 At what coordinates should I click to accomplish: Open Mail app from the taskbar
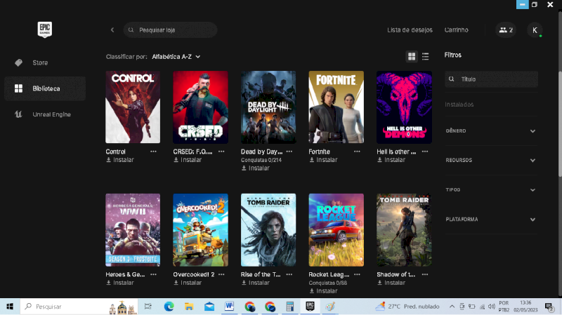click(209, 307)
